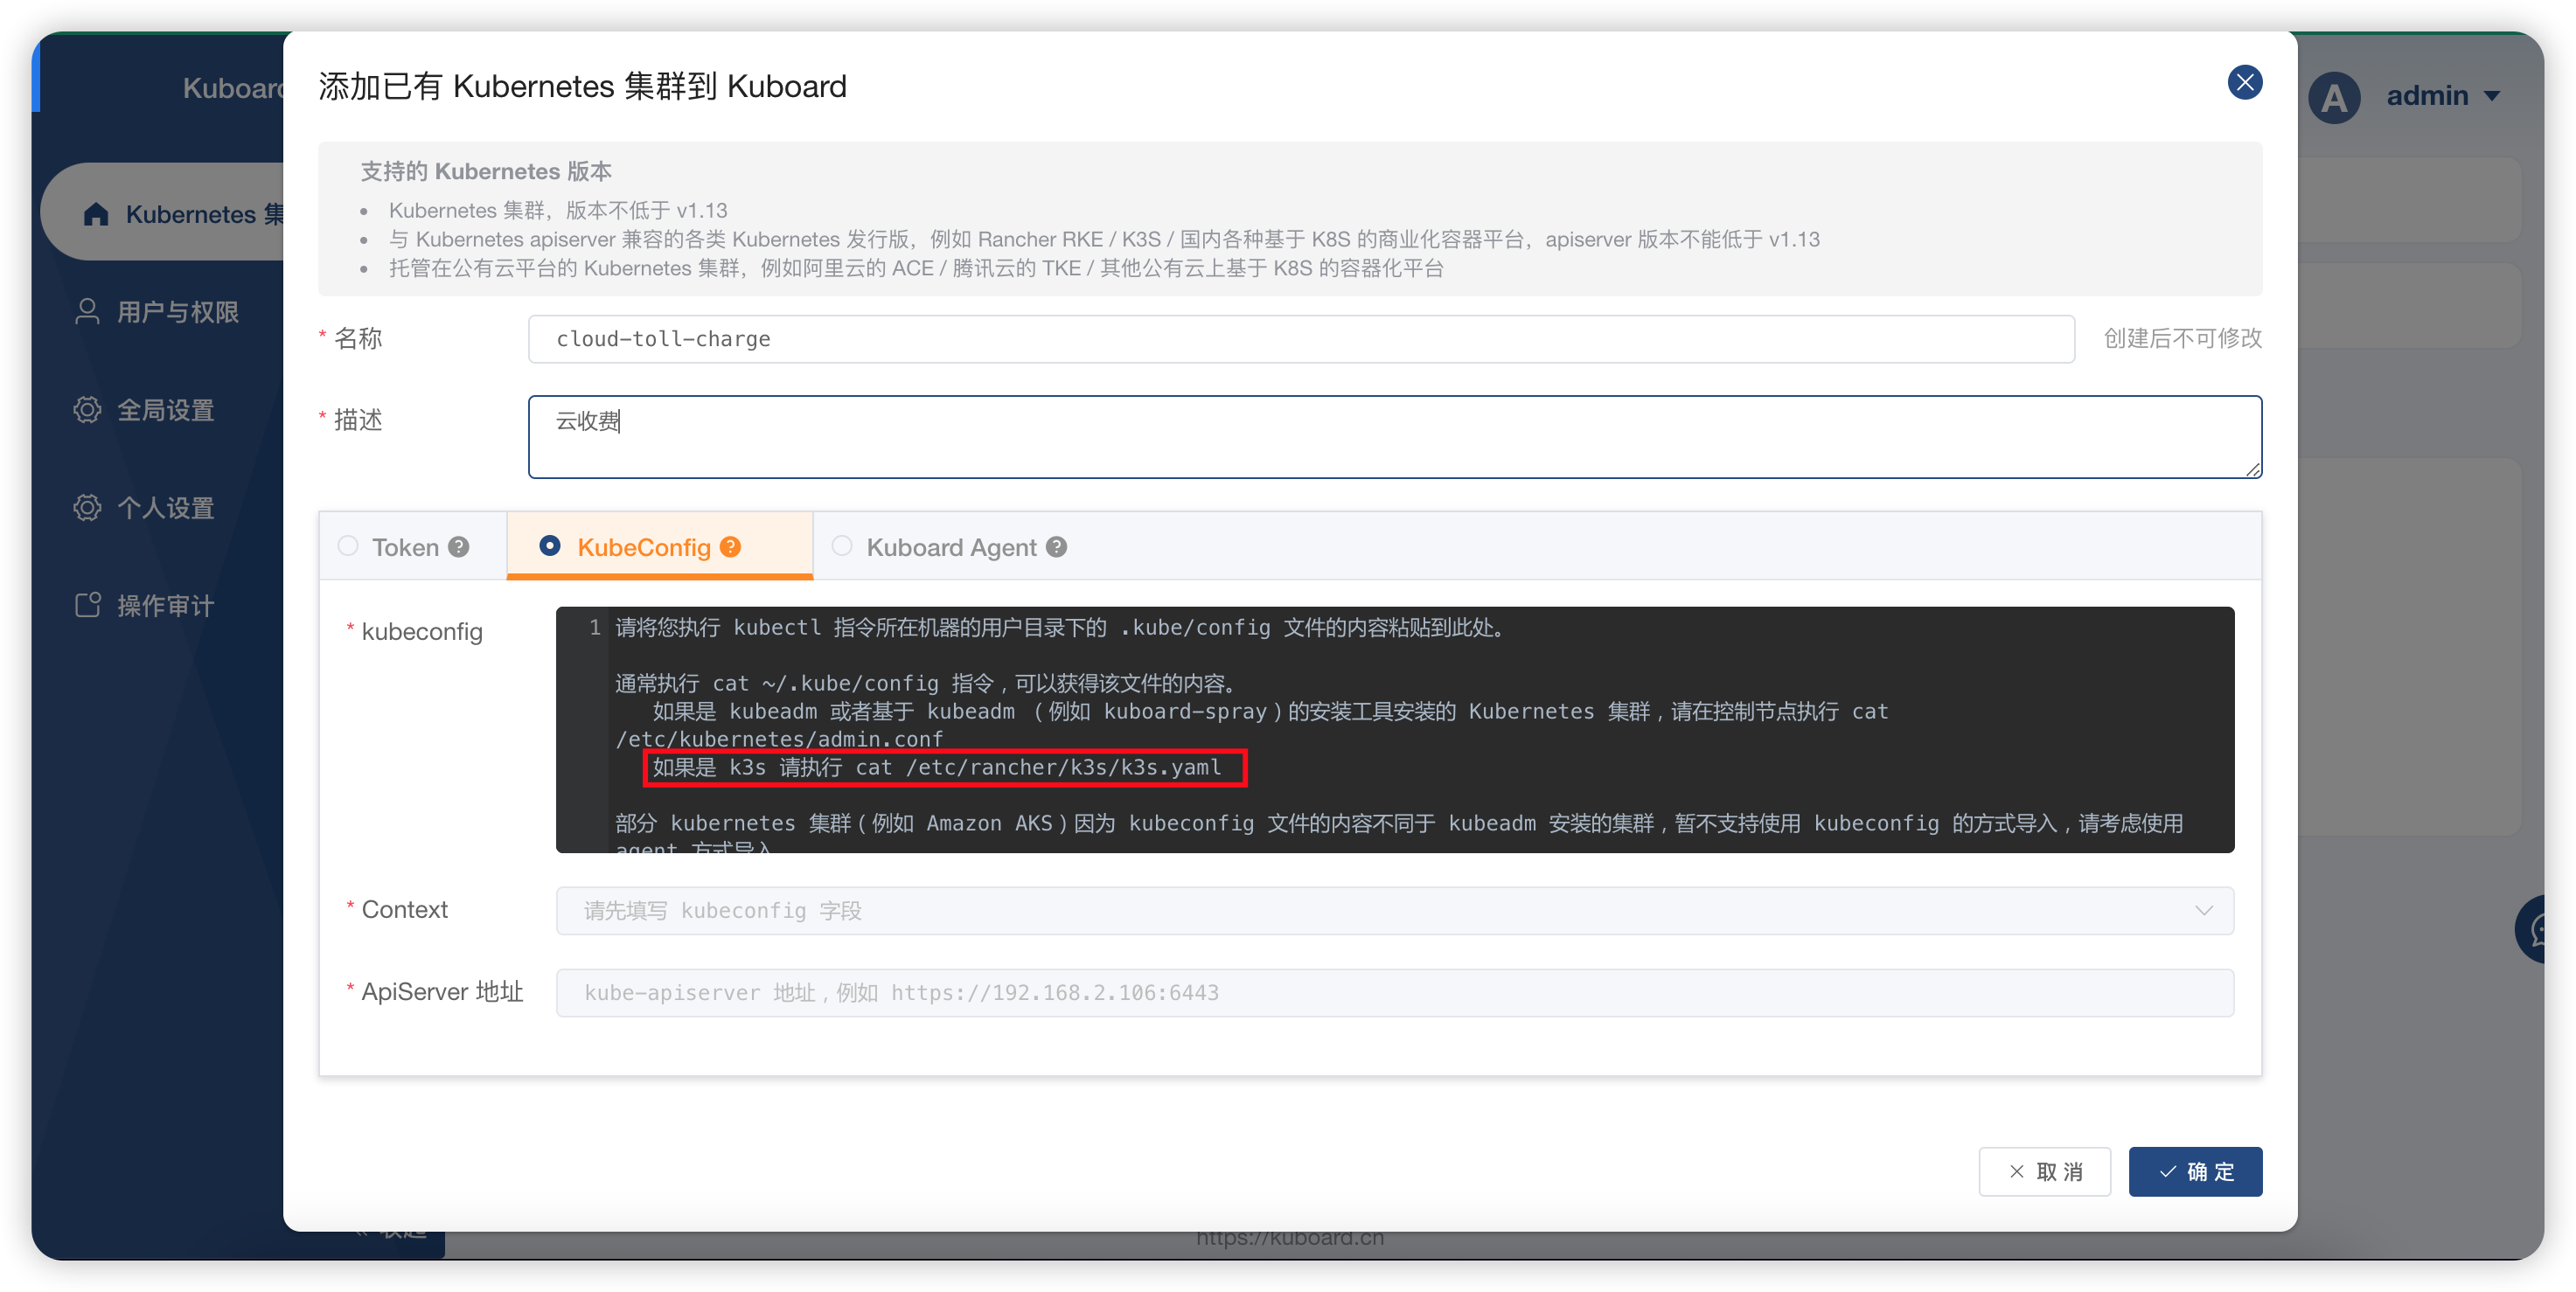Switch to the Kuboard Agent tab
The height and width of the screenshot is (1292, 2576).
953,547
